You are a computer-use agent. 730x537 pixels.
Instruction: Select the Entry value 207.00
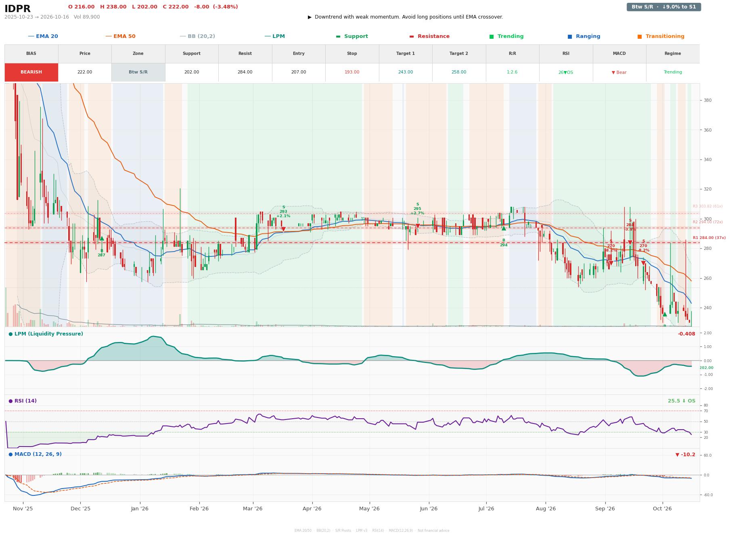[x=299, y=72]
